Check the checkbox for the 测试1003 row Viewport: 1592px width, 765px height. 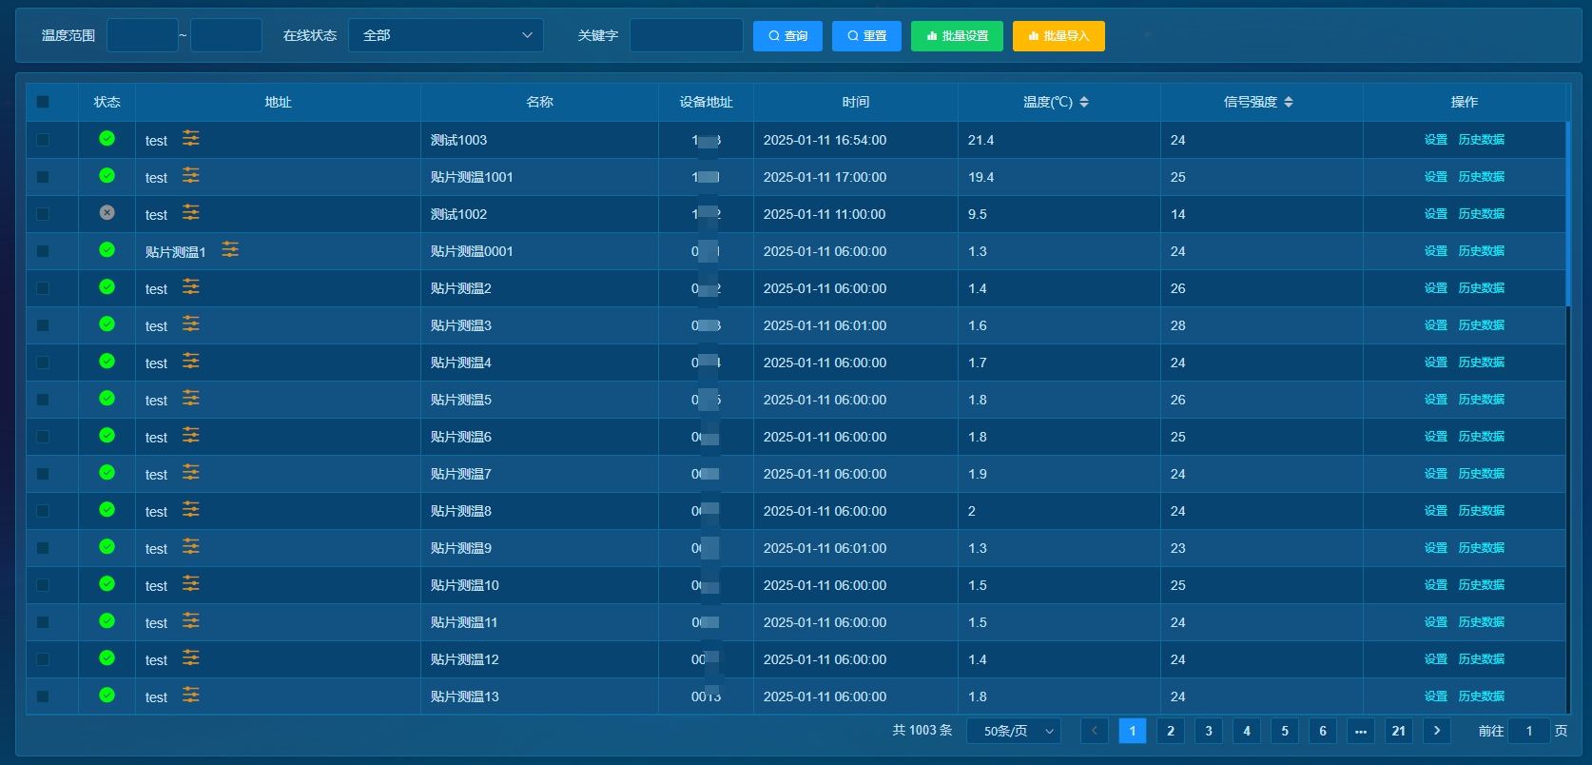click(43, 140)
